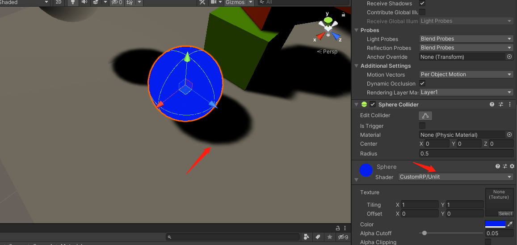Enable the Is Trigger checkbox
Screen dimensions: 517x245
point(422,126)
